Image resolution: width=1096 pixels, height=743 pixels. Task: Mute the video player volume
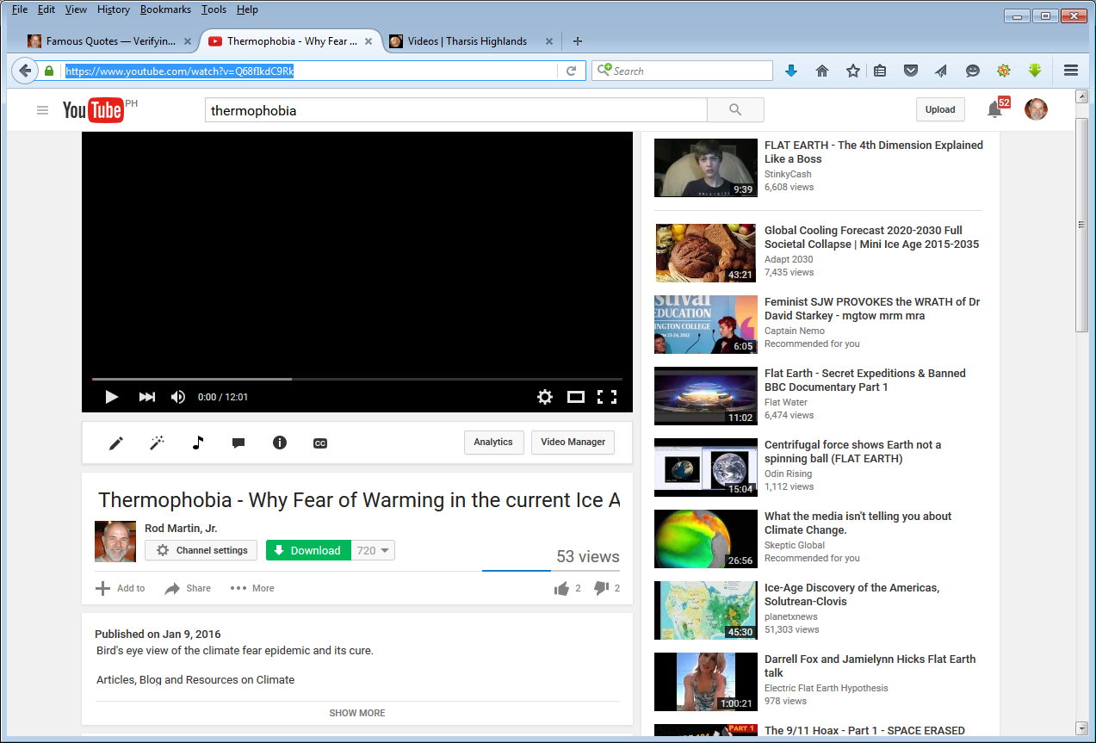pyautogui.click(x=178, y=397)
